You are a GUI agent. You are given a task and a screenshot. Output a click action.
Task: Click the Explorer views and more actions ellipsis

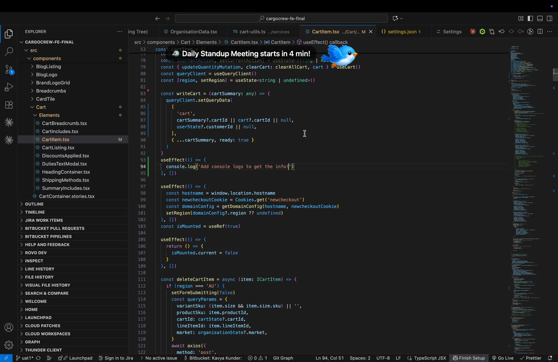[119, 32]
